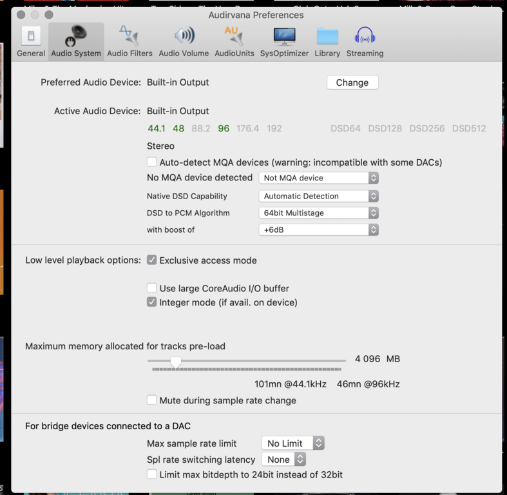507x495 pixels.
Task: Uncheck Integer mode option
Action: [151, 302]
